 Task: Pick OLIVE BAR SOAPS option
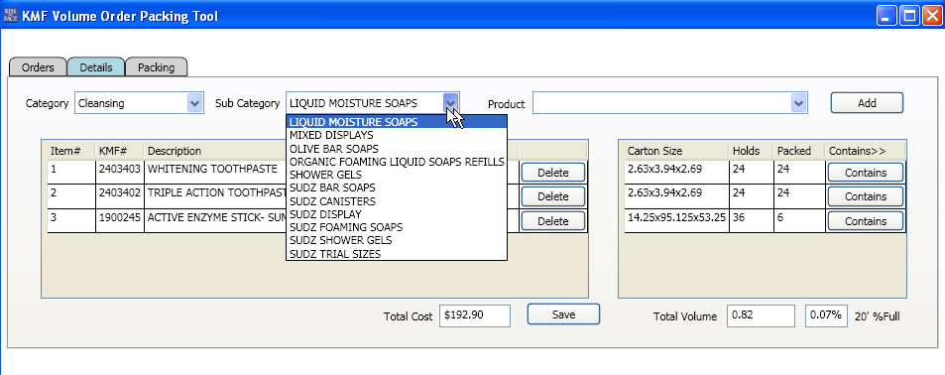[x=397, y=148]
